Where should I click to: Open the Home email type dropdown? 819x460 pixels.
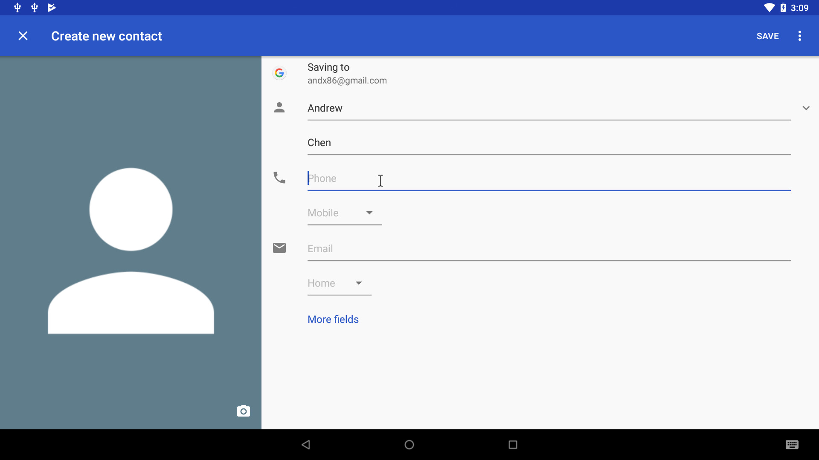[x=340, y=283]
